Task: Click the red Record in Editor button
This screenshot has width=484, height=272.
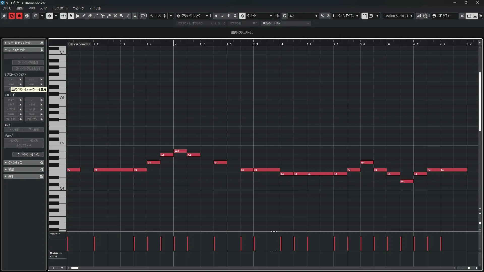Action: [x=19, y=16]
